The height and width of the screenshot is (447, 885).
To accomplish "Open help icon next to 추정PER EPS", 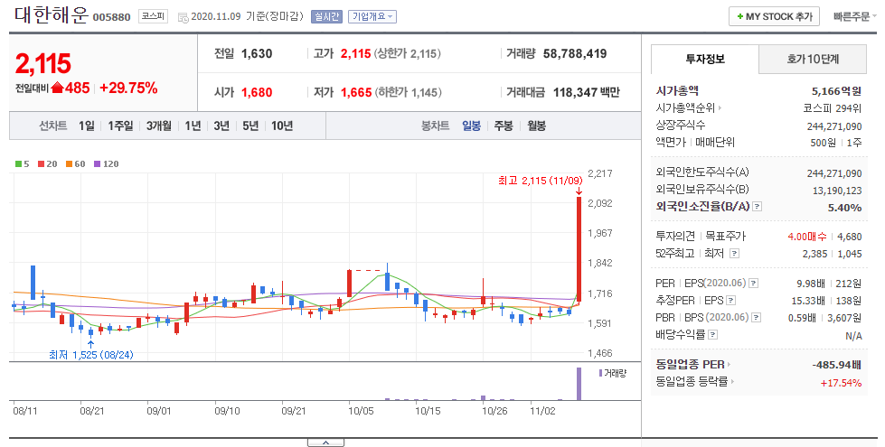I will pos(731,301).
